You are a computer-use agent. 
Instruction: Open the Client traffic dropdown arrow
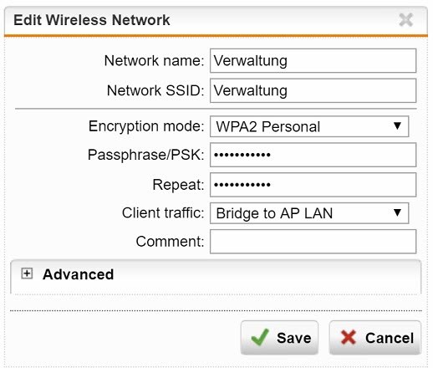point(397,213)
